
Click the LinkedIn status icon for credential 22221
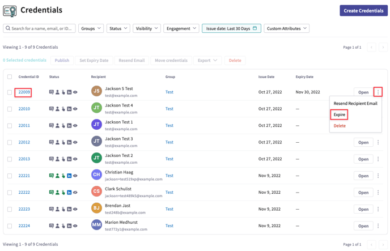(x=69, y=176)
